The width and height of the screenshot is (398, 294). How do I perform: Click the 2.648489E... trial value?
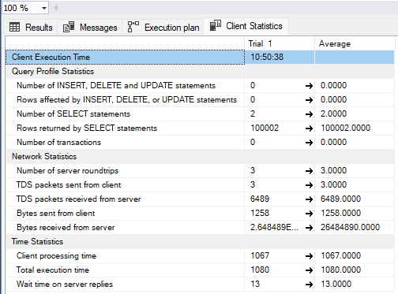pos(274,227)
